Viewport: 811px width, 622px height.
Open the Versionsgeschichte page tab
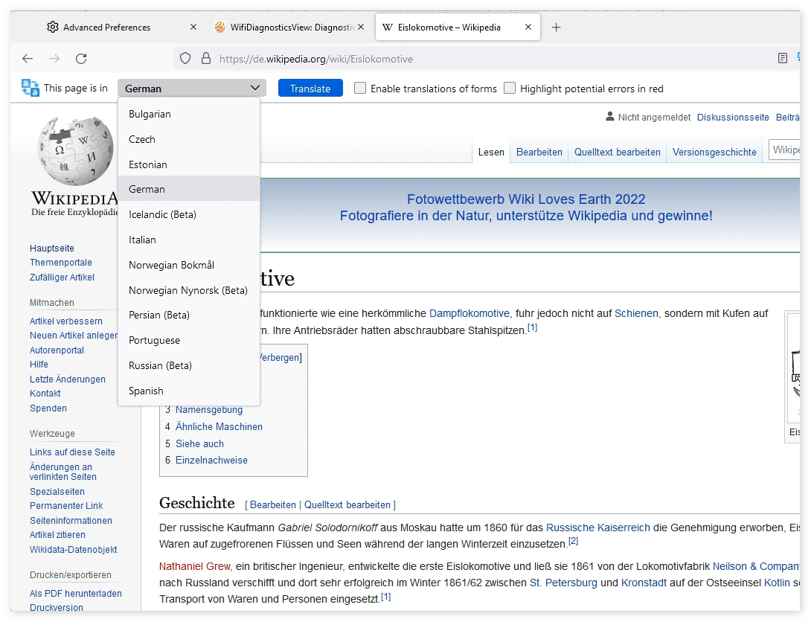[714, 152]
